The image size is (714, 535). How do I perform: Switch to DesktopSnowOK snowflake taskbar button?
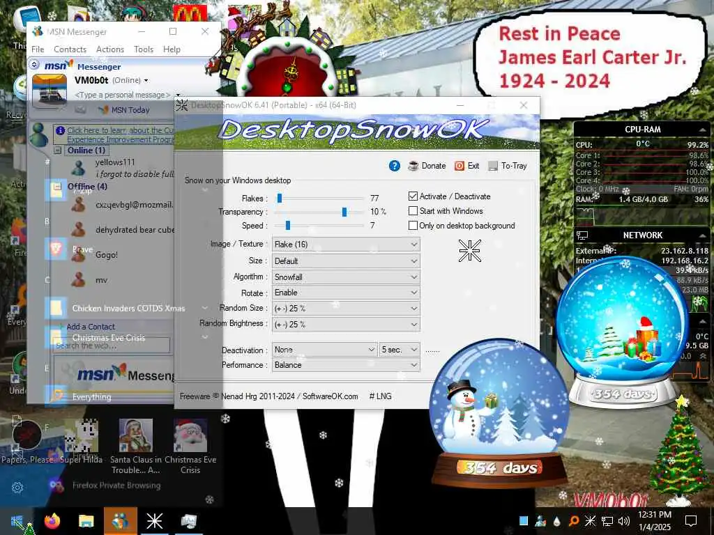point(154,521)
